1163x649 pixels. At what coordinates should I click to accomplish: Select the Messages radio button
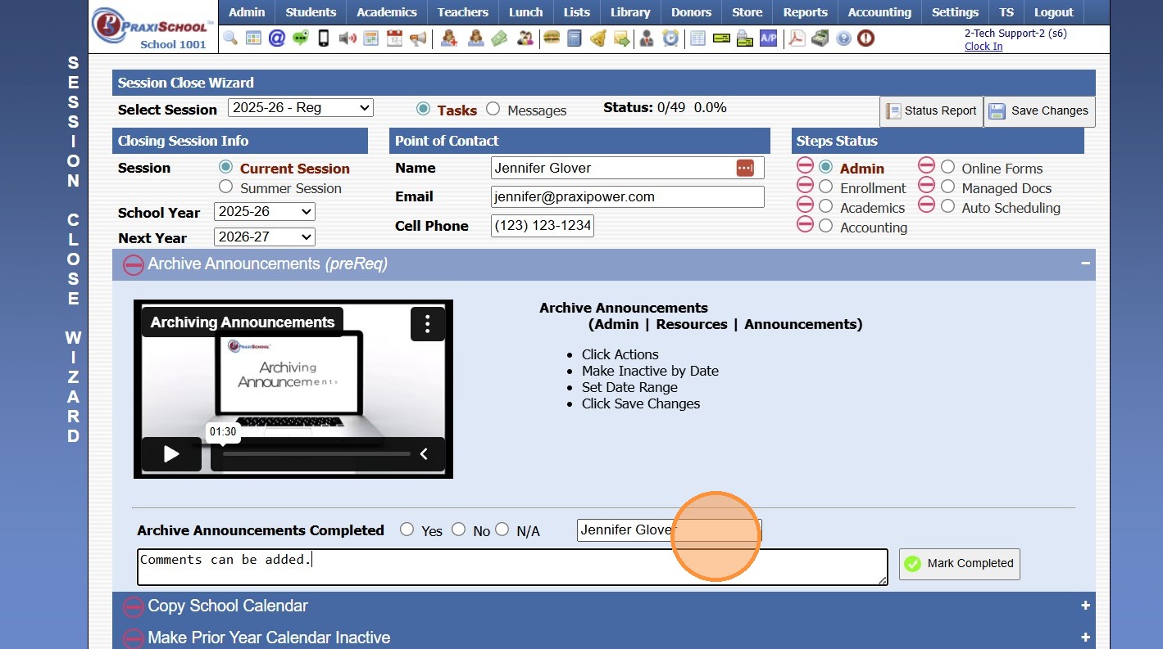coord(493,109)
